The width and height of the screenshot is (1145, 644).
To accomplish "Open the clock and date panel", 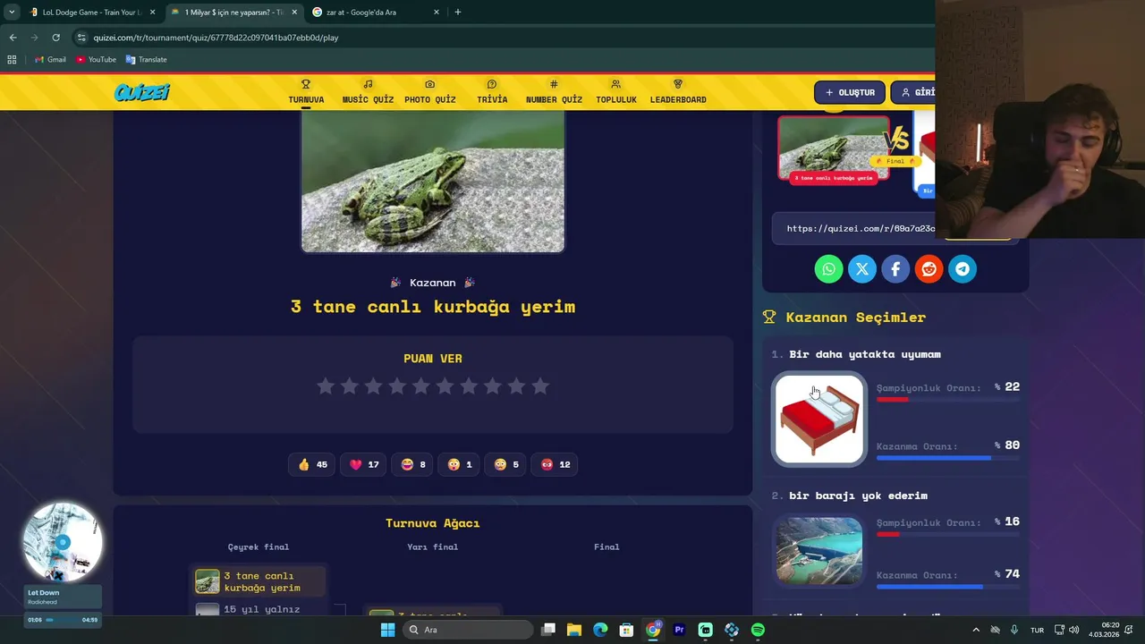I will click(1104, 630).
